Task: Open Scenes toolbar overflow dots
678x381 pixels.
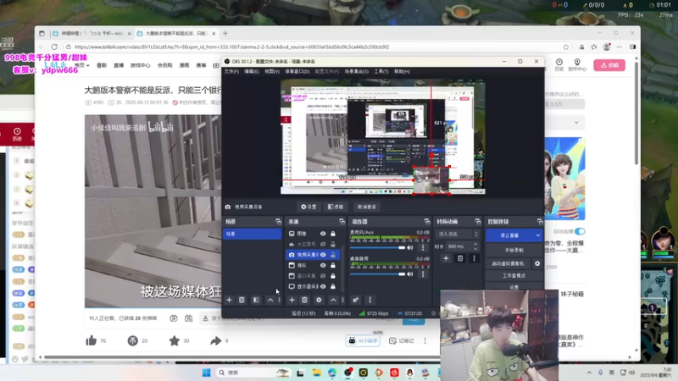Action: pyautogui.click(x=280, y=300)
